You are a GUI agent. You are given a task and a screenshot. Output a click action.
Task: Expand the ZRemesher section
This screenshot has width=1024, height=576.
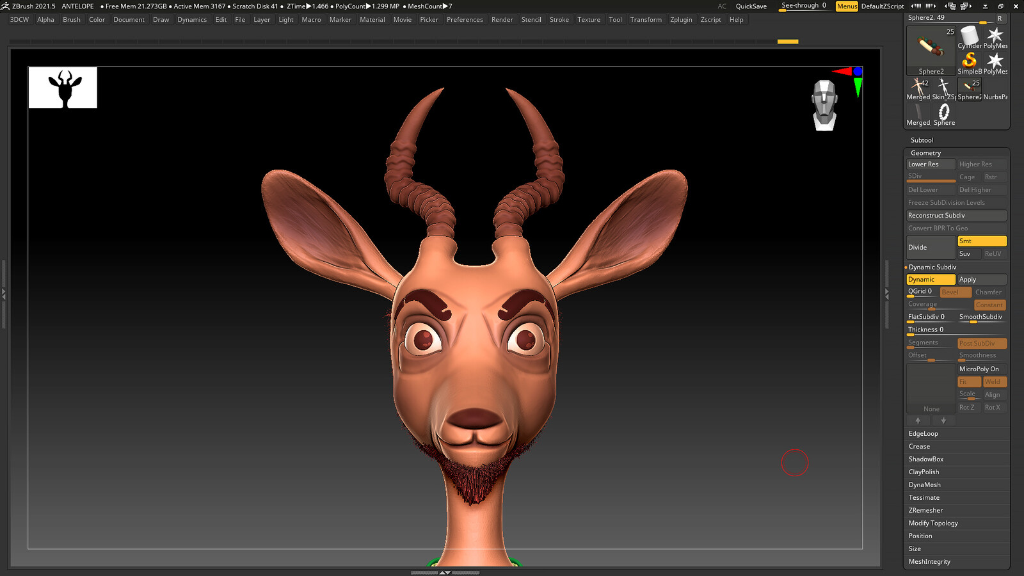[925, 511]
